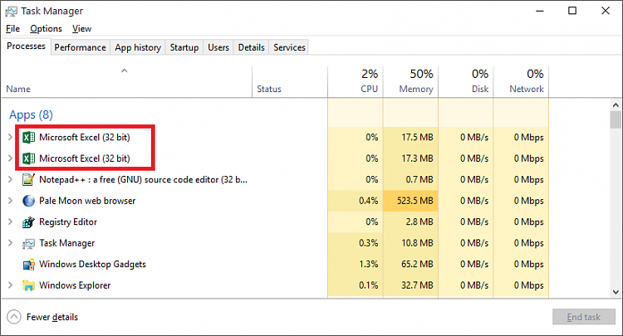Screen dimensions: 623x336
Task: Click the Notepad++ application icon
Action: 28,180
